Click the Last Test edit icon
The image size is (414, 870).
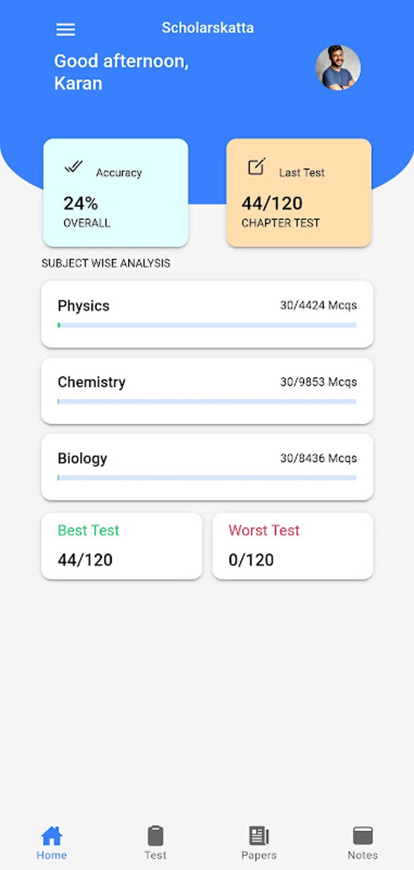[x=257, y=167]
